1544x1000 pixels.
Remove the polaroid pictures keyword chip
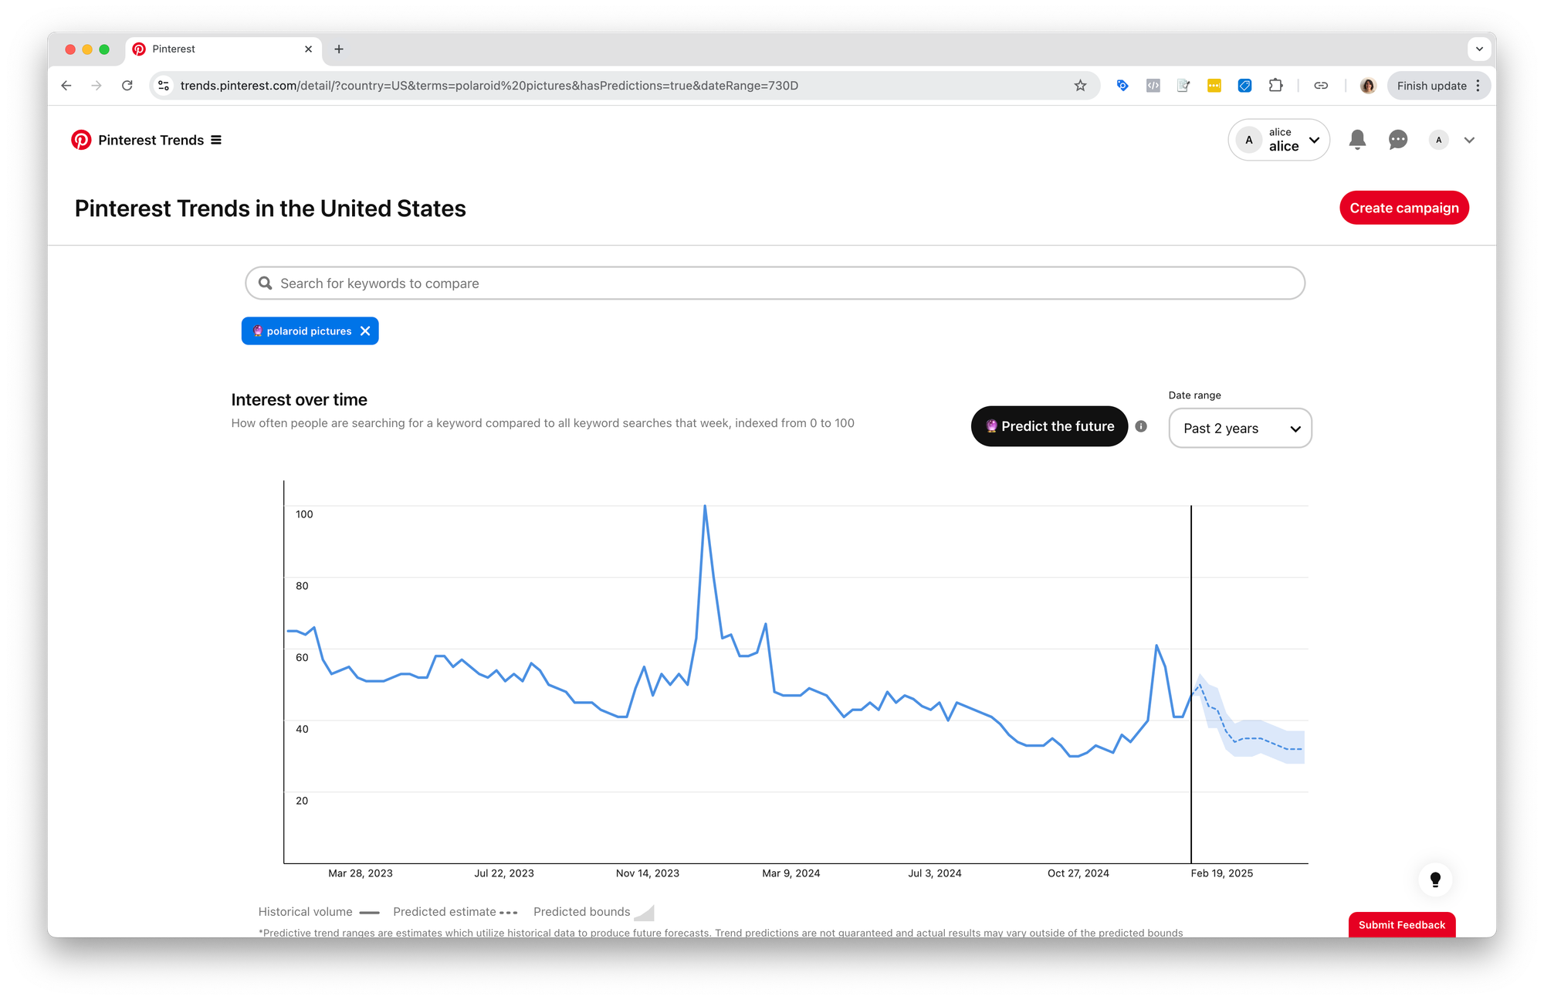tap(365, 331)
